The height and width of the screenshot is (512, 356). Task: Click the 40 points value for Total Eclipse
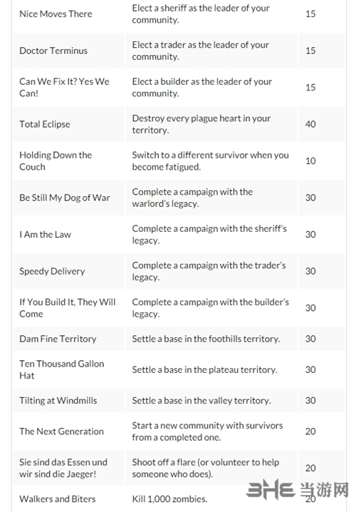(310, 124)
